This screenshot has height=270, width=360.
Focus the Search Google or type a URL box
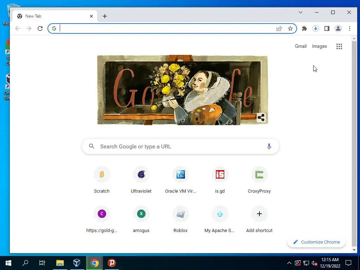pyautogui.click(x=180, y=146)
